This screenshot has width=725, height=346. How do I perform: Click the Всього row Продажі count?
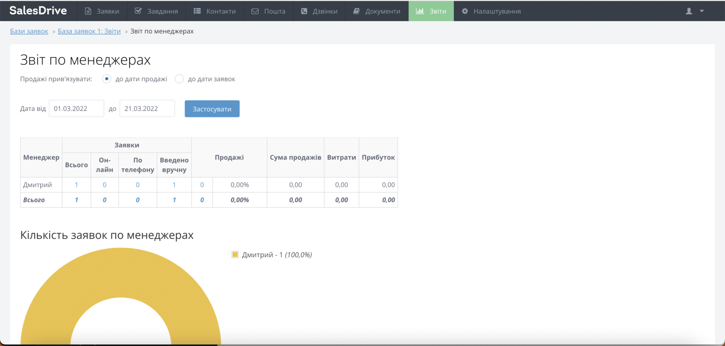point(202,200)
